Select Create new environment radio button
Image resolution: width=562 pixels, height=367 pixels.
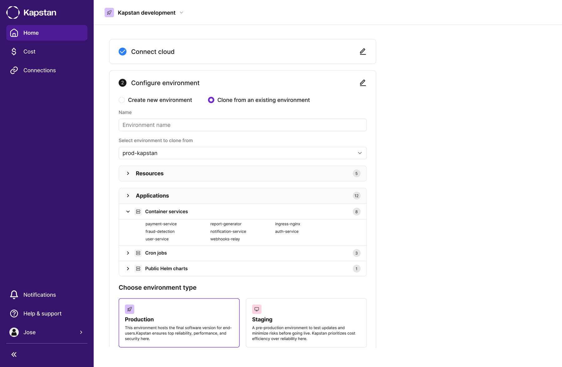click(122, 100)
